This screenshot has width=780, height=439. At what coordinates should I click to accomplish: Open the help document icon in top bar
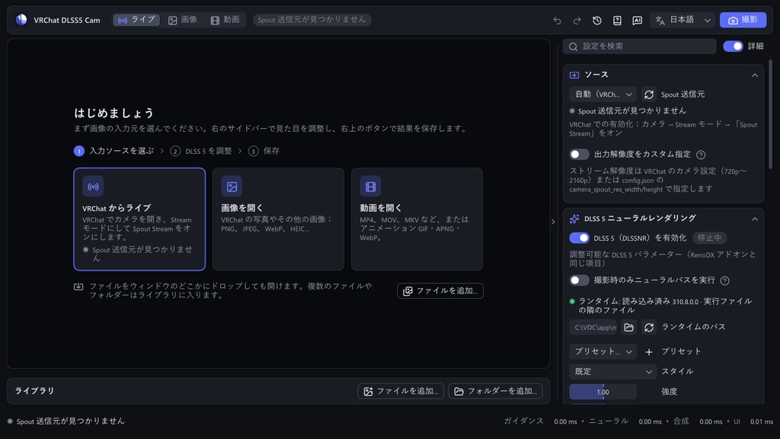[x=617, y=21]
